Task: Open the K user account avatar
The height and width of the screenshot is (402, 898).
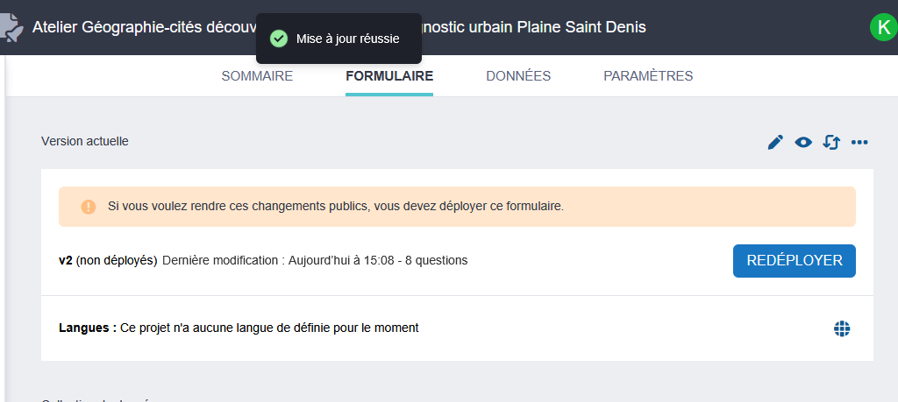Action: point(882,27)
